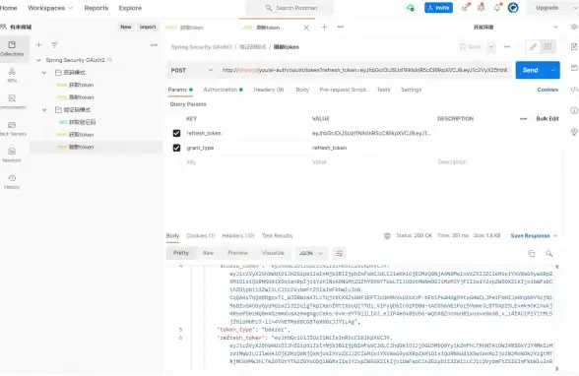Click the Upgrade button
The width and height of the screenshot is (579, 376).
[547, 8]
